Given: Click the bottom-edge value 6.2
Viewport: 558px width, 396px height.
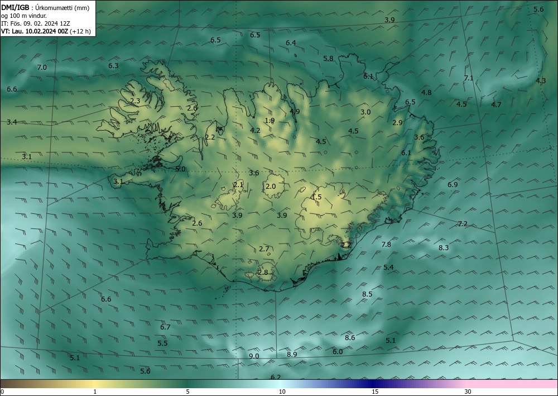Looking at the screenshot, I should 276,377.
